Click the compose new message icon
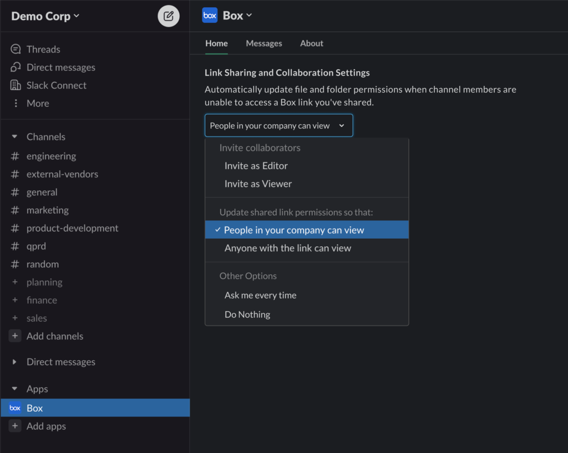568x453 pixels. pos(169,16)
